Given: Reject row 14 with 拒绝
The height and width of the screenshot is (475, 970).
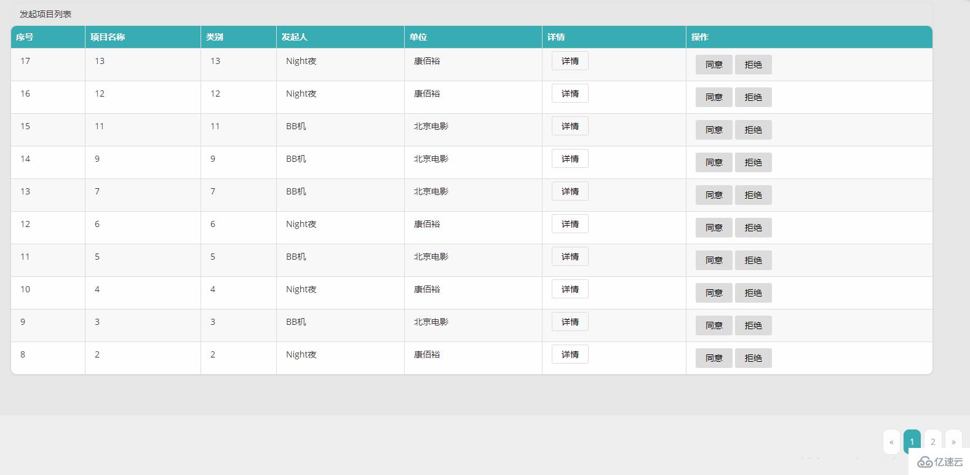Looking at the screenshot, I should point(753,162).
